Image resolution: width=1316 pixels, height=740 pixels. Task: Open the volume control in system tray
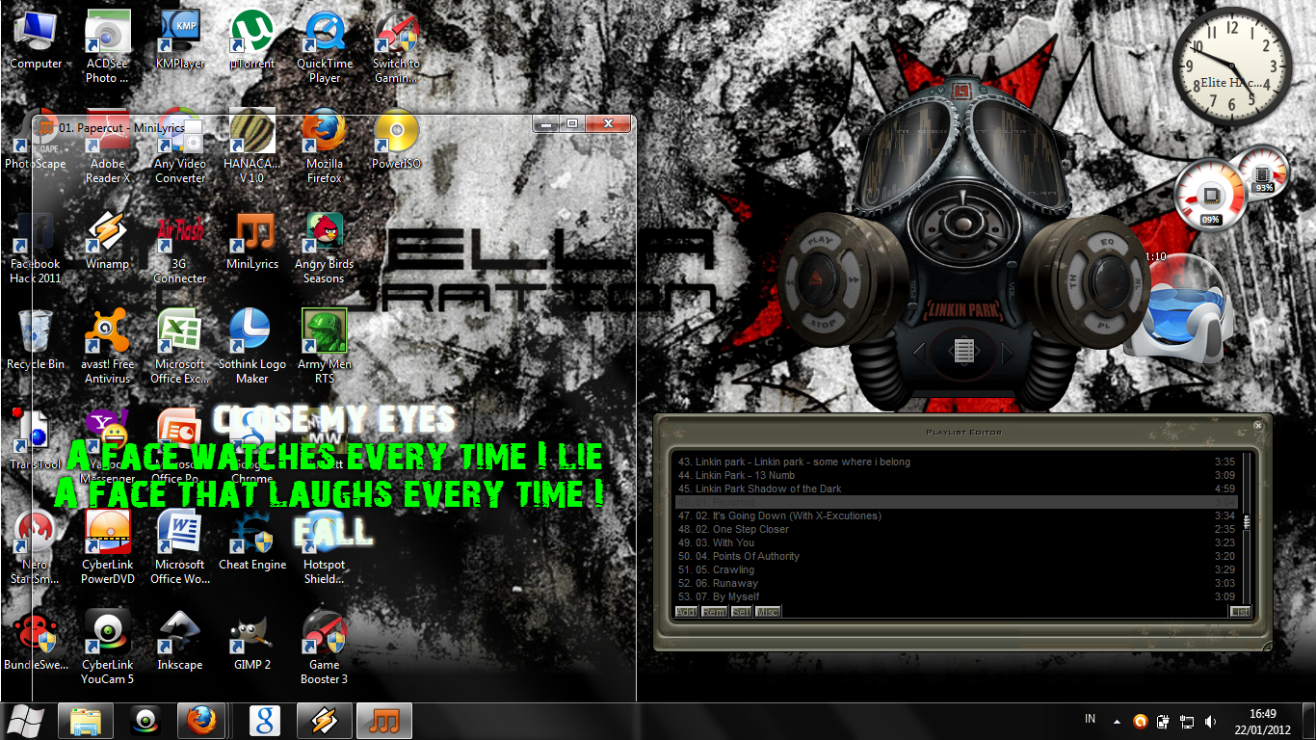coord(1209,721)
